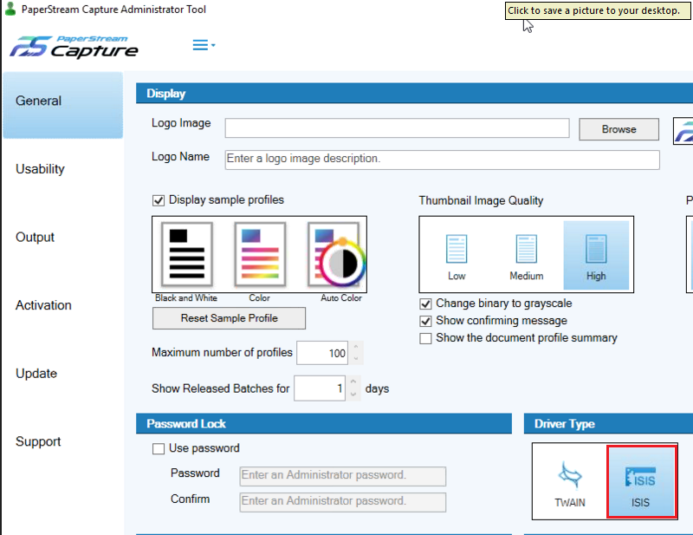Click the Reset Sample Profile button
This screenshot has height=535, width=693.
pos(229,318)
